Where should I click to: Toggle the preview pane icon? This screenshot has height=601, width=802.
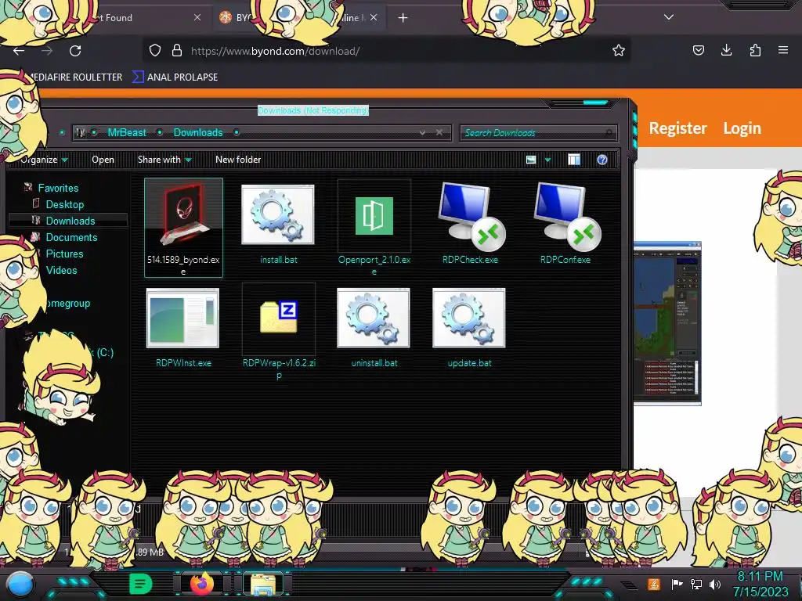point(574,160)
